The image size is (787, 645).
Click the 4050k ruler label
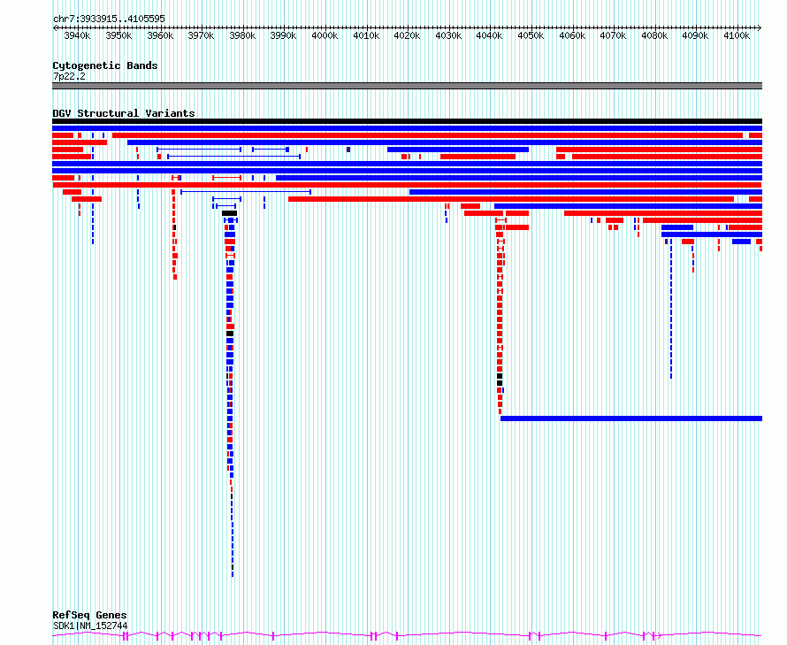coord(531,35)
